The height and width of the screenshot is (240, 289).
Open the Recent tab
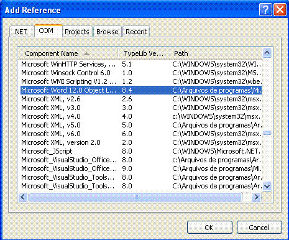[136, 32]
